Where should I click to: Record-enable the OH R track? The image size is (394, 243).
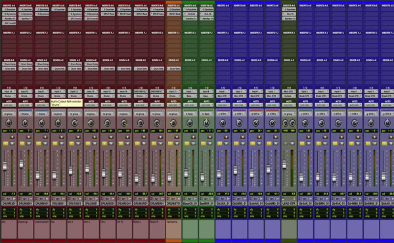pos(127,137)
